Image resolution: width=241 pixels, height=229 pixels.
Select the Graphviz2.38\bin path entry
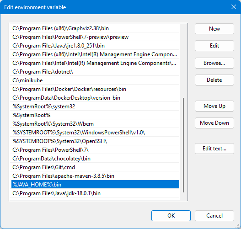click(x=94, y=28)
